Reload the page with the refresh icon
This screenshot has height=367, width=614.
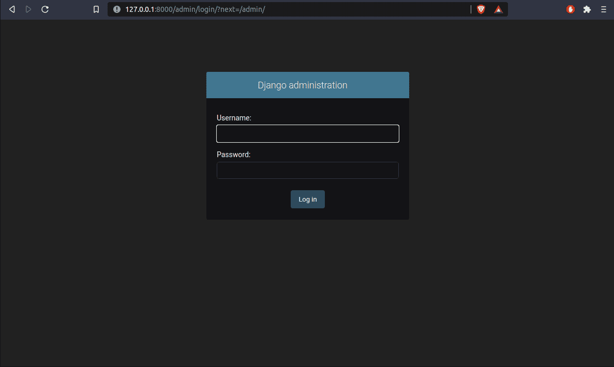pos(45,9)
